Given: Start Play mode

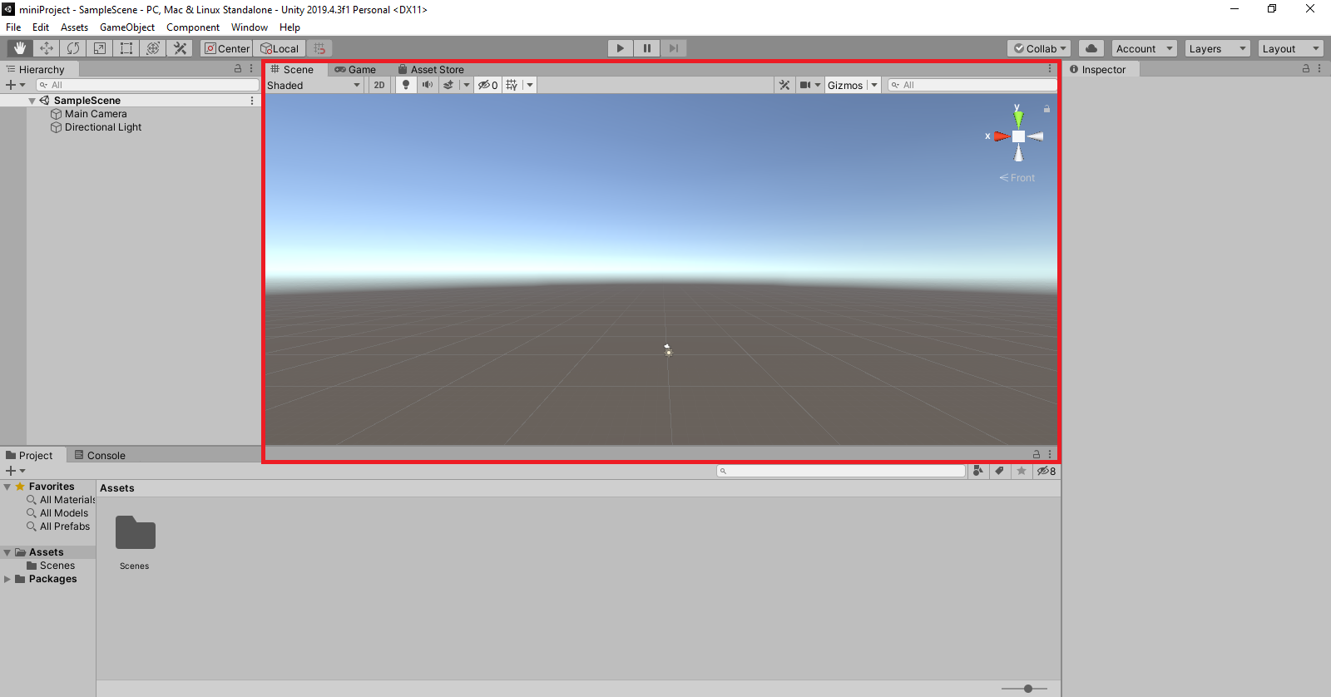Looking at the screenshot, I should 620,48.
